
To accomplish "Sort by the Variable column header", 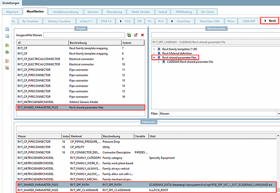I will point(141,136).
